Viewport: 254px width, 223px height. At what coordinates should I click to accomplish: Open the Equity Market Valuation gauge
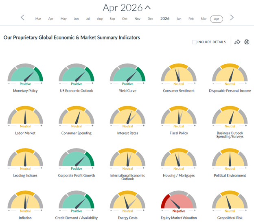pos(179,202)
